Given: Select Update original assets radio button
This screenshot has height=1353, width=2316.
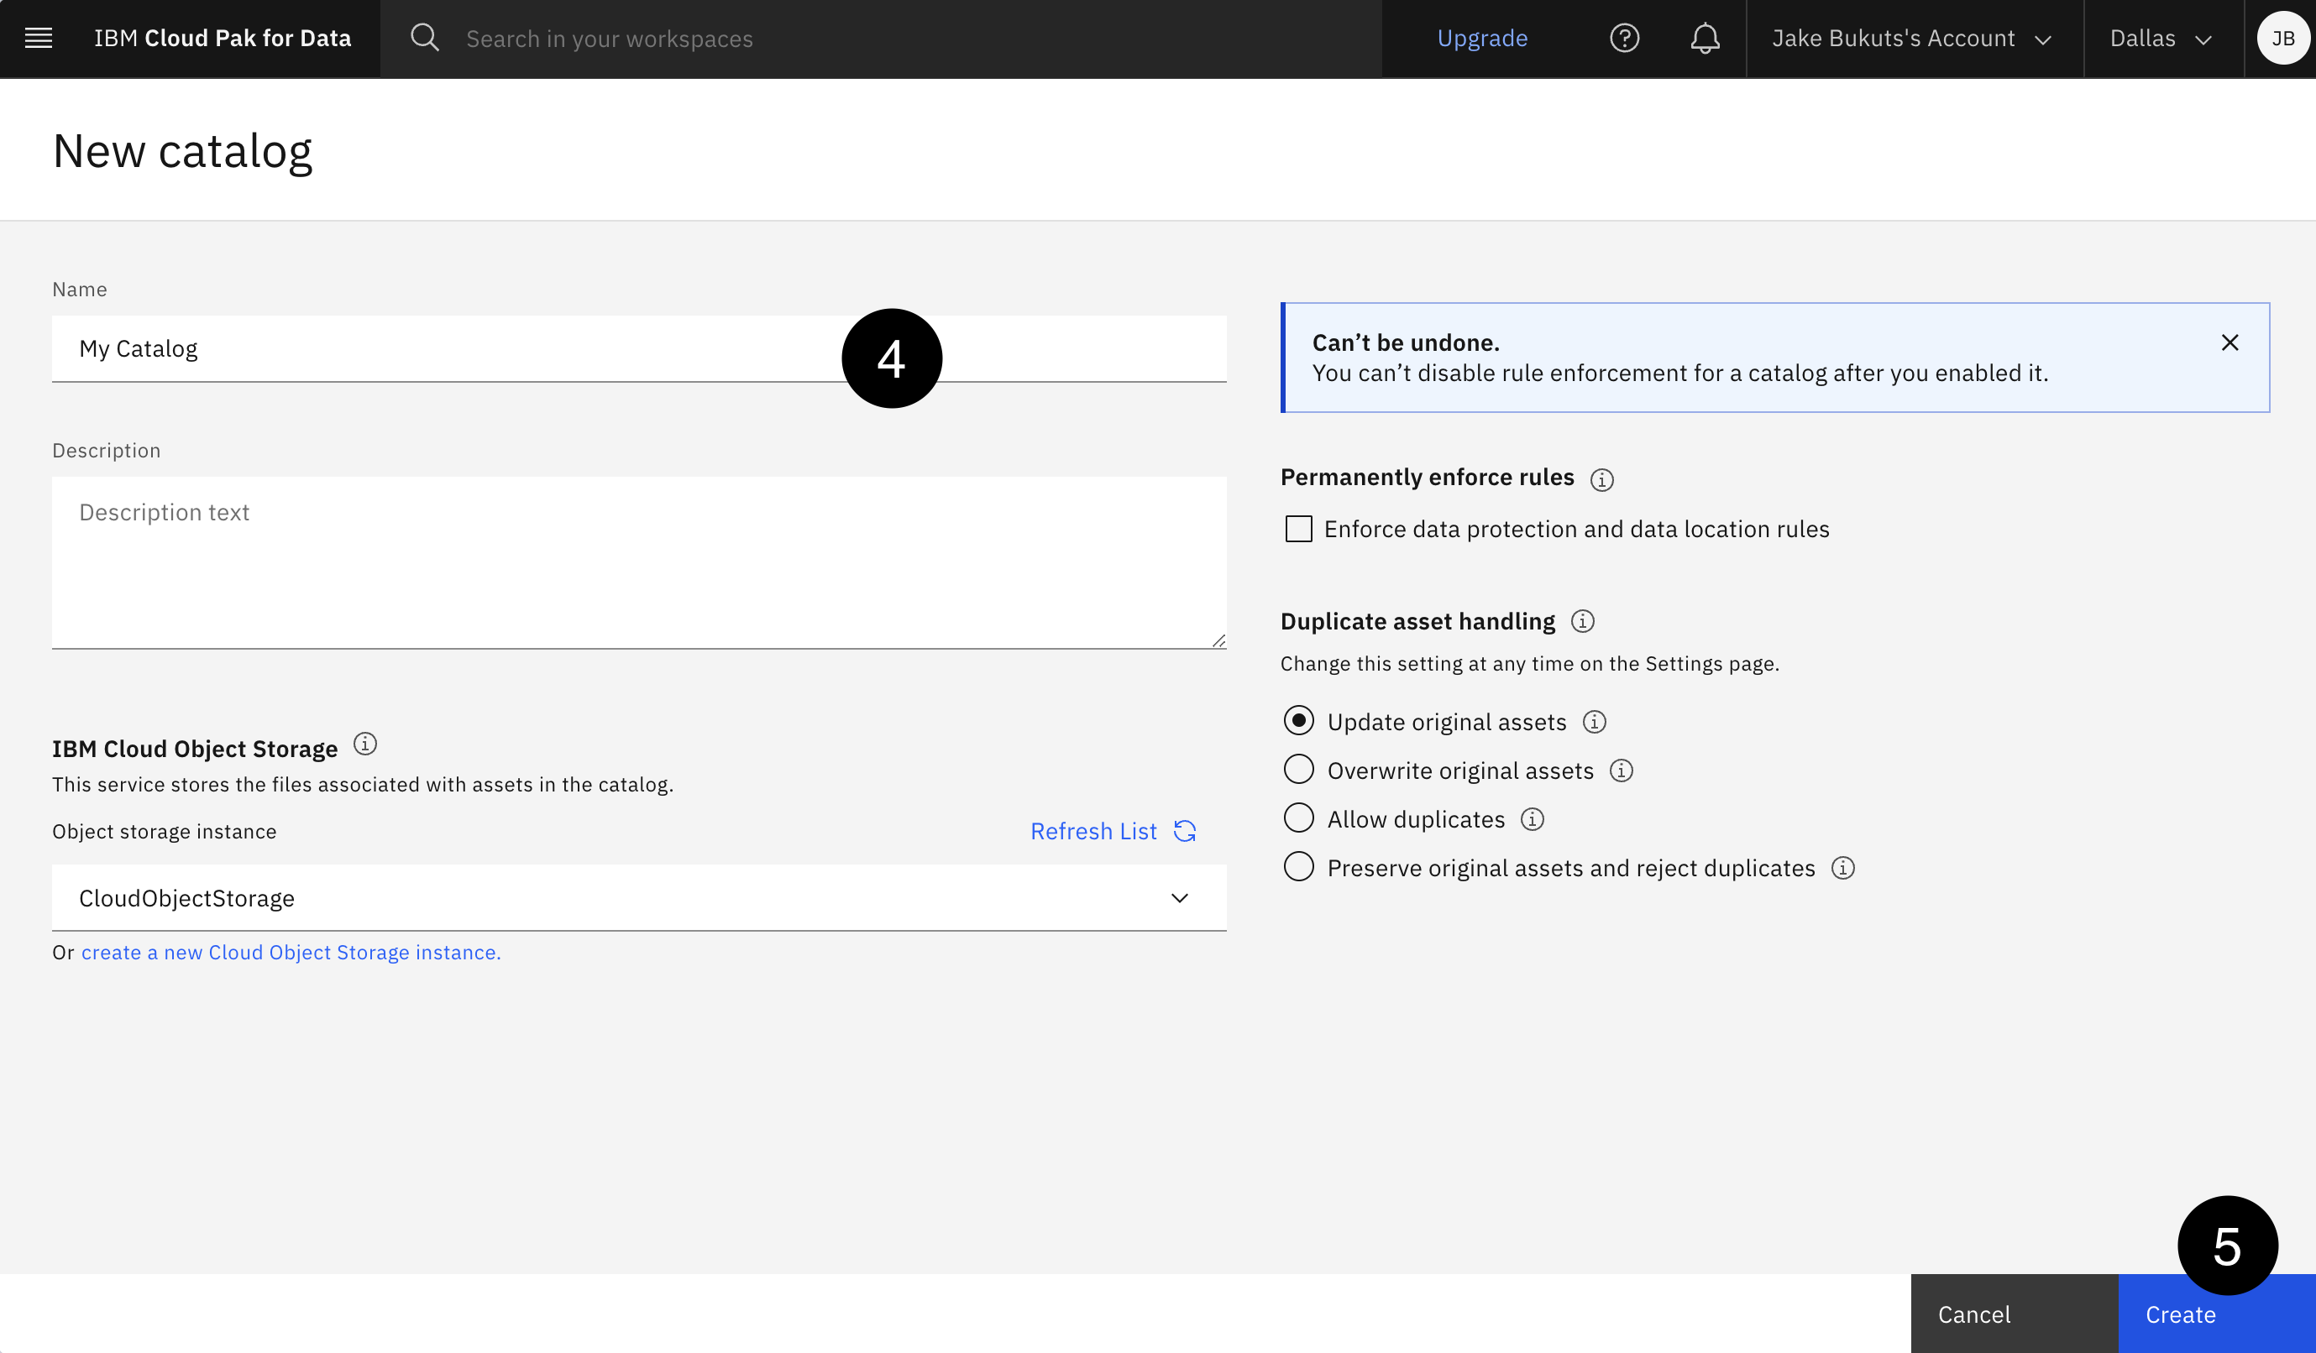Looking at the screenshot, I should point(1298,720).
